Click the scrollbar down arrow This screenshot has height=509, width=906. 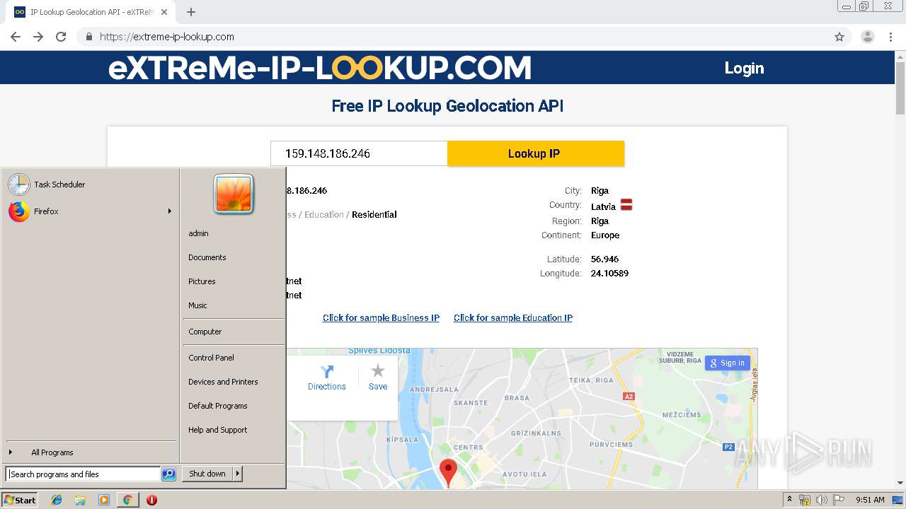click(900, 484)
